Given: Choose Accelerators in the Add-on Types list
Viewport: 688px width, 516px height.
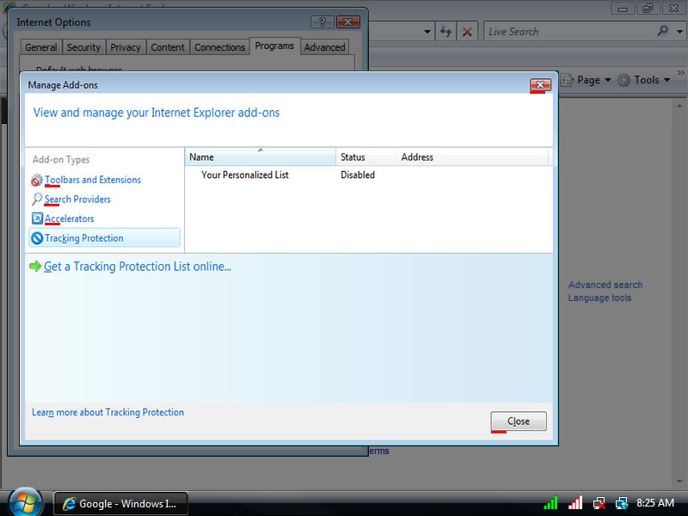Looking at the screenshot, I should pyautogui.click(x=69, y=218).
